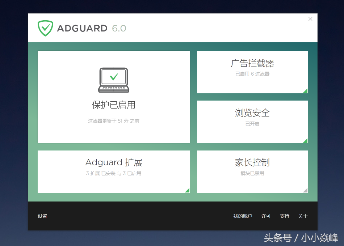Open 设置 in the bottom bar
This screenshot has height=246, width=344.
pyautogui.click(x=42, y=216)
